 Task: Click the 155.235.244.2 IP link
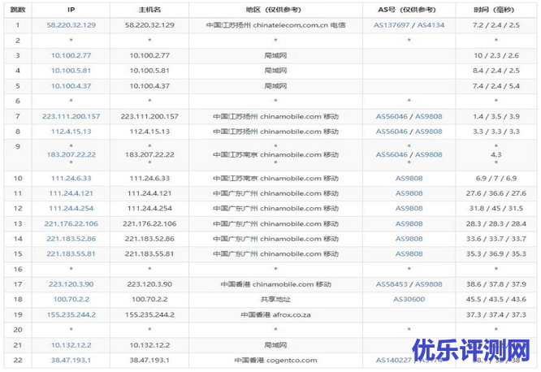[71, 314]
